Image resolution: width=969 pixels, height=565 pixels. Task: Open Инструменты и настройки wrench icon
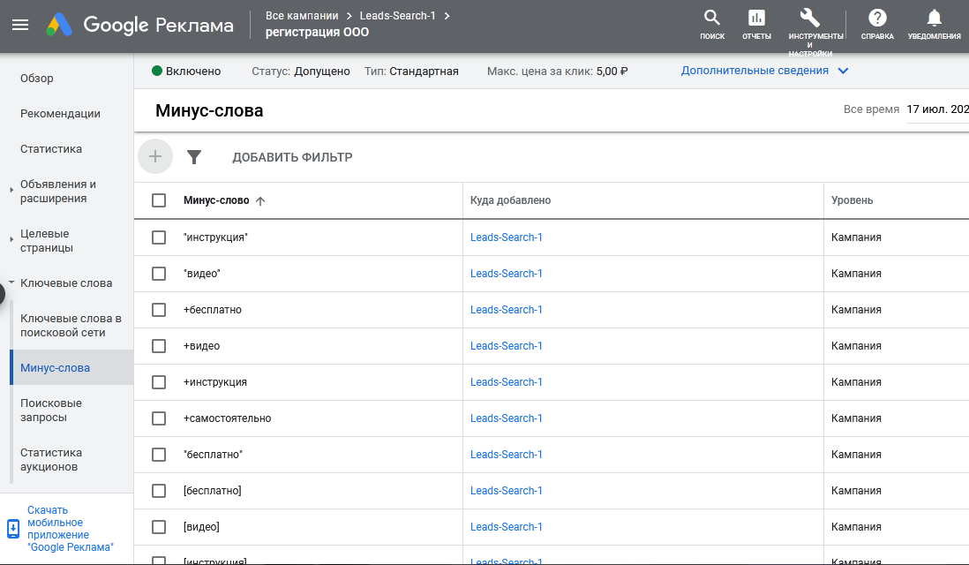pyautogui.click(x=809, y=18)
